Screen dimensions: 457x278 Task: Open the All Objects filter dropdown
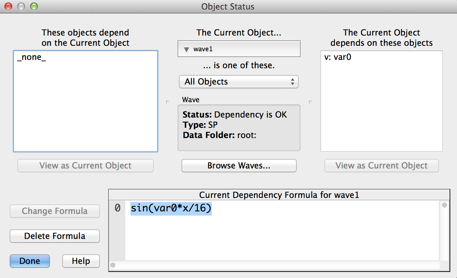pyautogui.click(x=238, y=82)
